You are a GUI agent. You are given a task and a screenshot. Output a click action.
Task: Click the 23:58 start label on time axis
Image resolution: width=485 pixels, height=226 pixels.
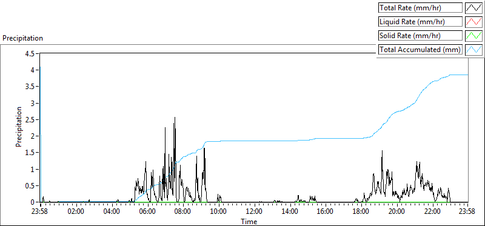41,212
